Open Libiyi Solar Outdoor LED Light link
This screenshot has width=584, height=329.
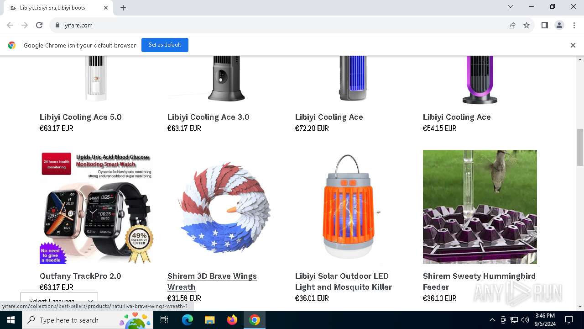tap(344, 281)
